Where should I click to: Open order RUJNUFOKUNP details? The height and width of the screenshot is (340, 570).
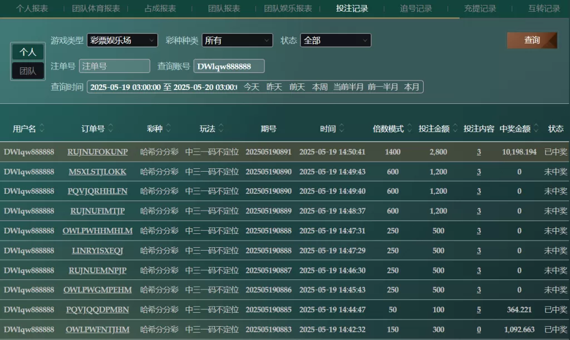coord(97,152)
